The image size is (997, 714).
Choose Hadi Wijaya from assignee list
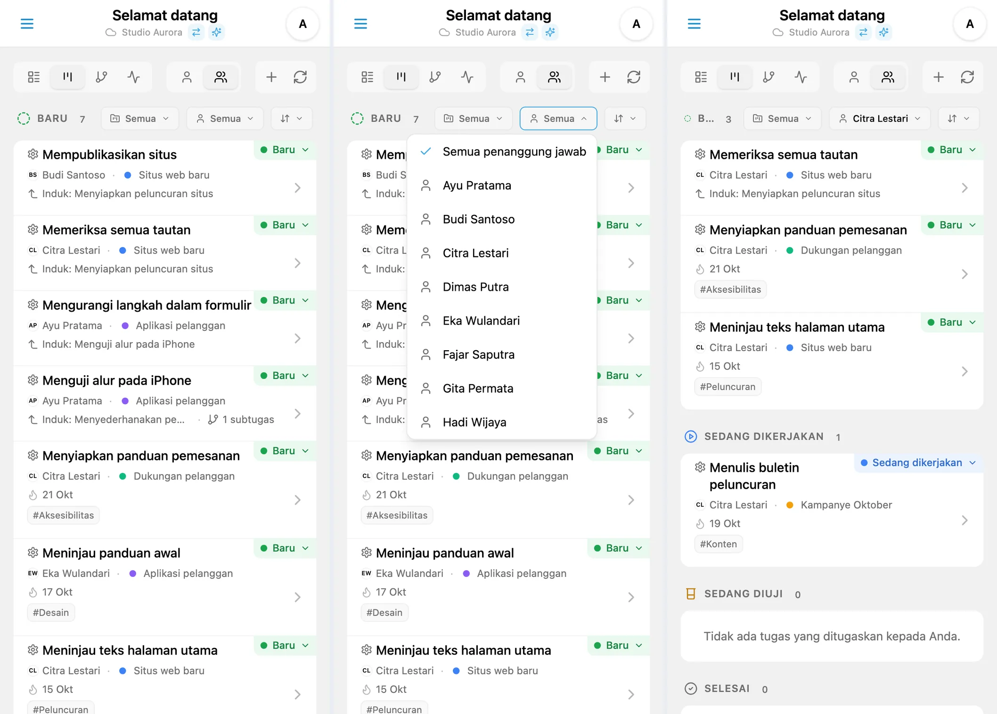[x=502, y=422]
